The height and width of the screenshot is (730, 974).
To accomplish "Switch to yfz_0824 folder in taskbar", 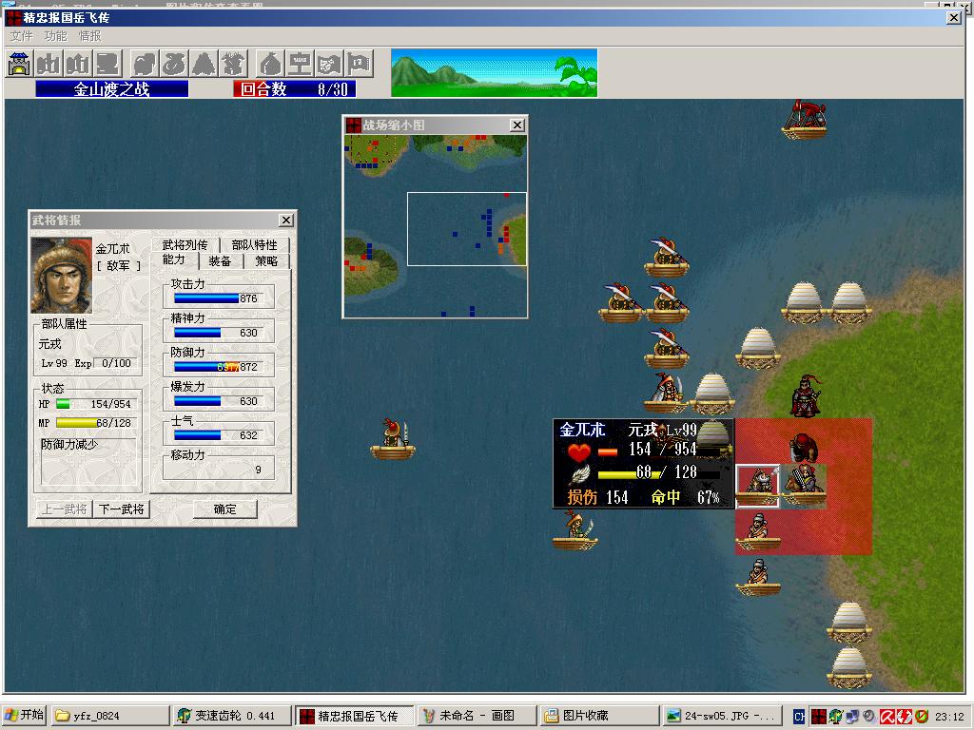I will [110, 716].
